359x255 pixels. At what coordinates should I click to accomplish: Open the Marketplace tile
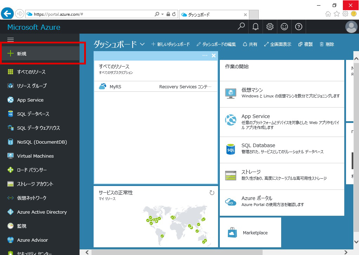click(x=250, y=232)
